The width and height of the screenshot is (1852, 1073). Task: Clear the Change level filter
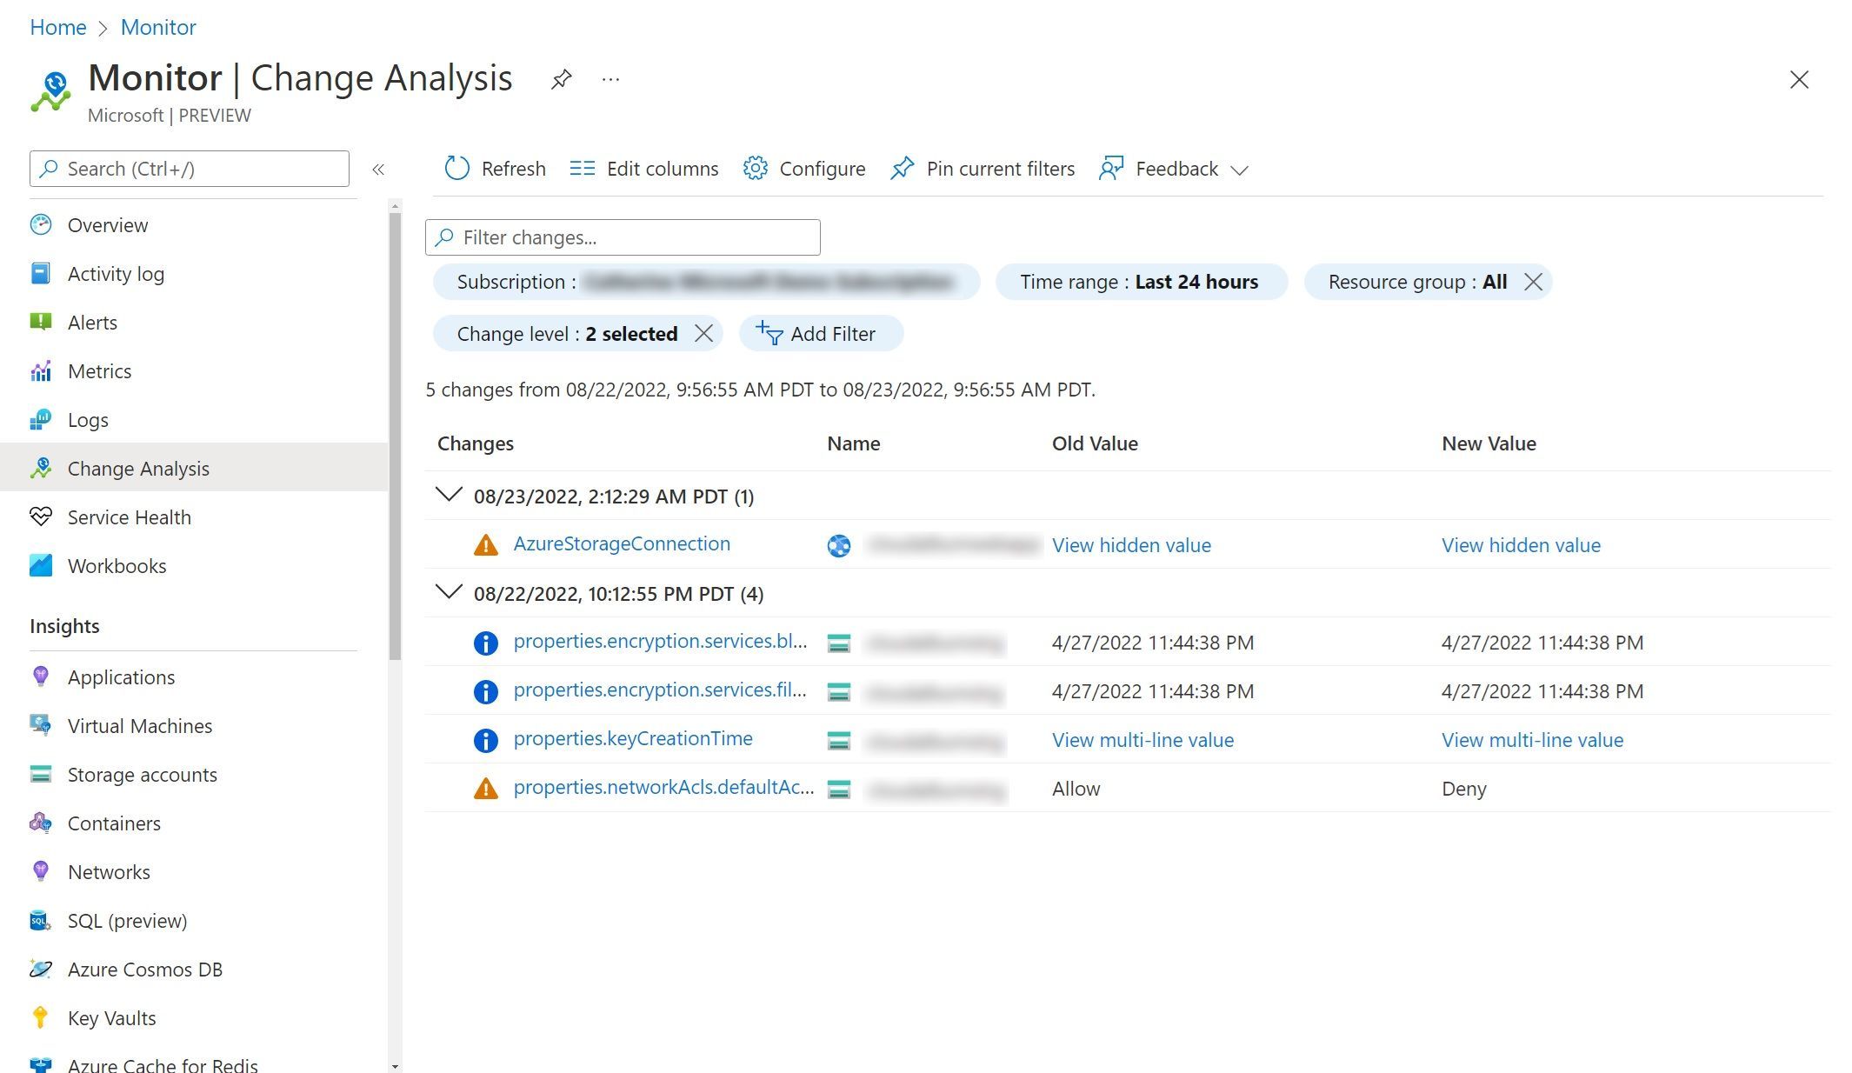(703, 334)
